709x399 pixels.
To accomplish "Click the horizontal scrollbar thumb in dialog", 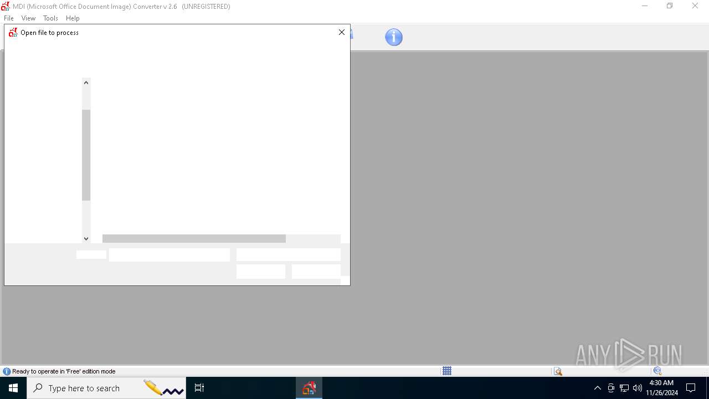I will 194,238.
